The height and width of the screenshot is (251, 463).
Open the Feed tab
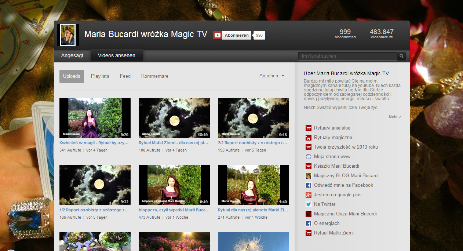point(125,76)
